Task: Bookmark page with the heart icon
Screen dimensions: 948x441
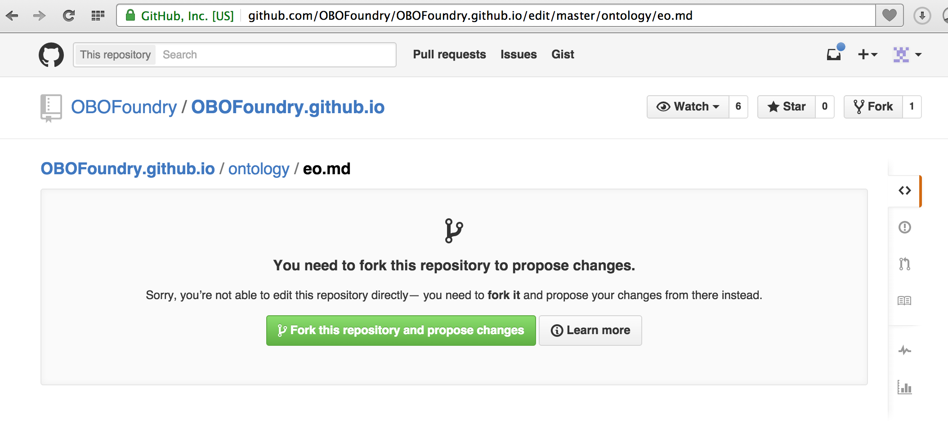Action: click(x=889, y=16)
